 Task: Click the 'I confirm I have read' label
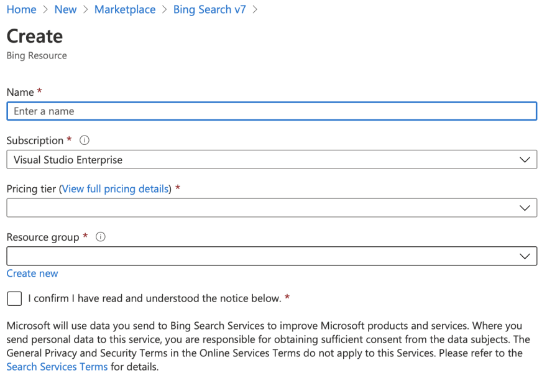[x=155, y=298]
